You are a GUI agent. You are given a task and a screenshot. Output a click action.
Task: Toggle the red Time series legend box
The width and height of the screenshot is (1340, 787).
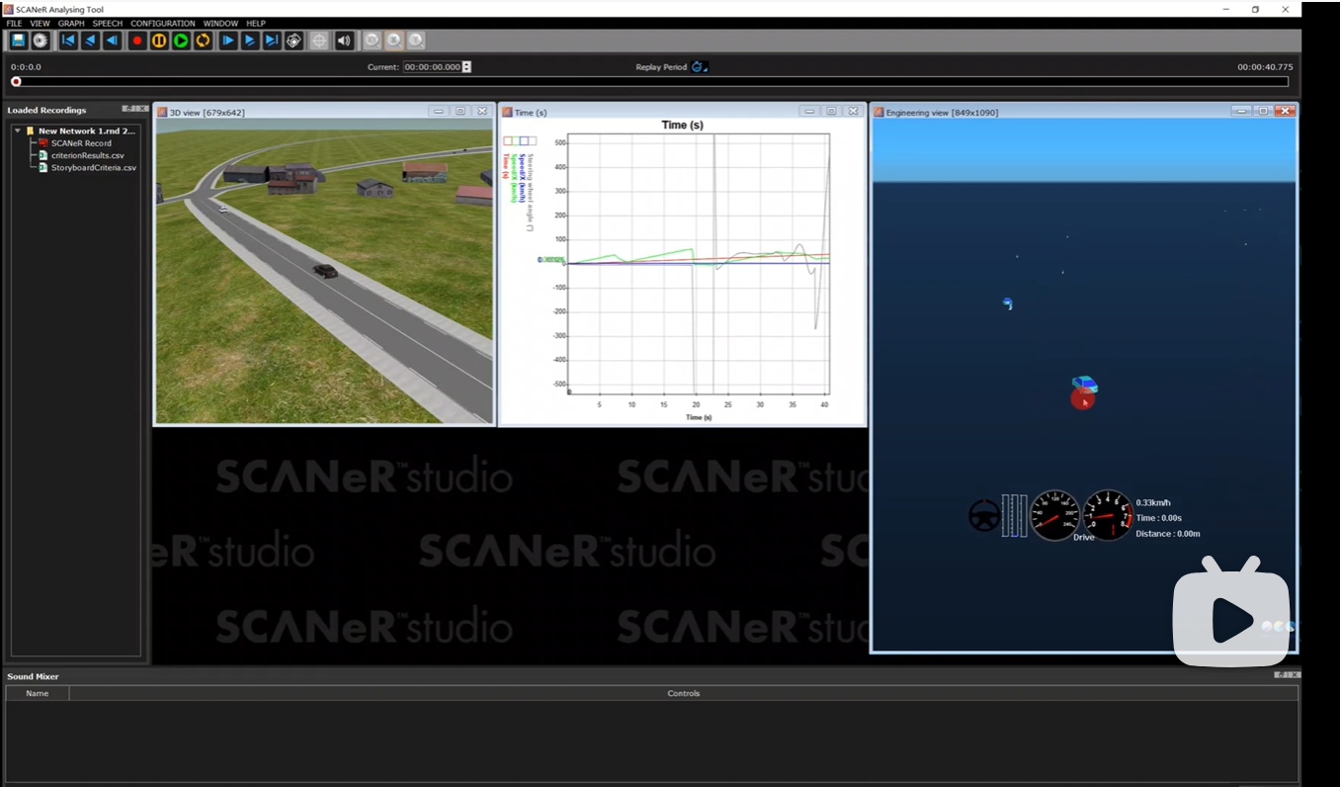pos(509,141)
